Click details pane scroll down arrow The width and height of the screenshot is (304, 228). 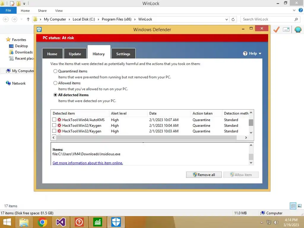[x=251, y=163]
